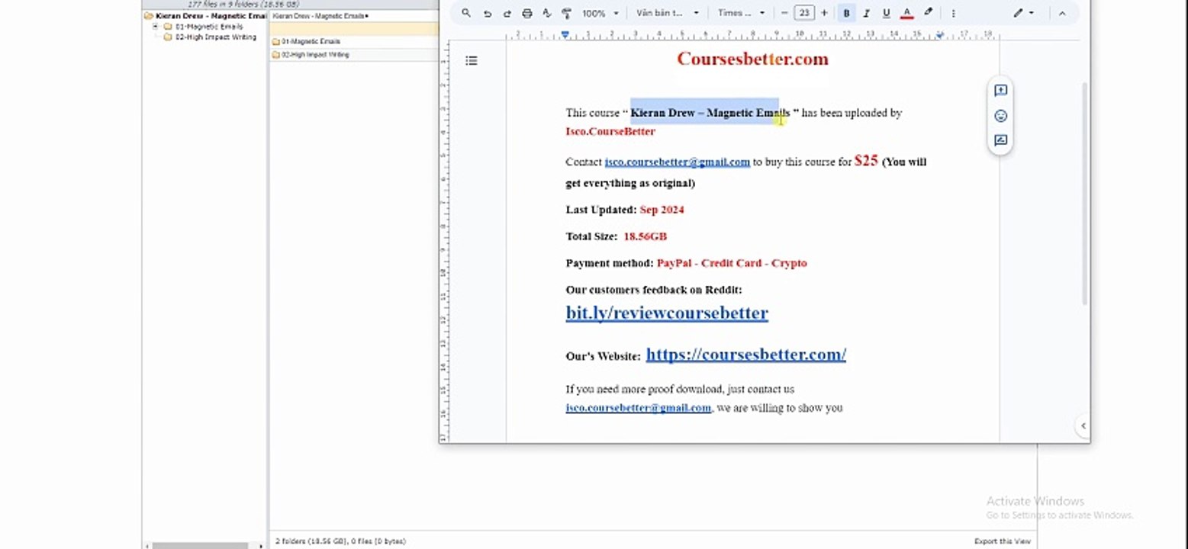Viewport: 1188px width, 549px height.
Task: Click the document vertical scrollbar
Action: (x=1084, y=194)
